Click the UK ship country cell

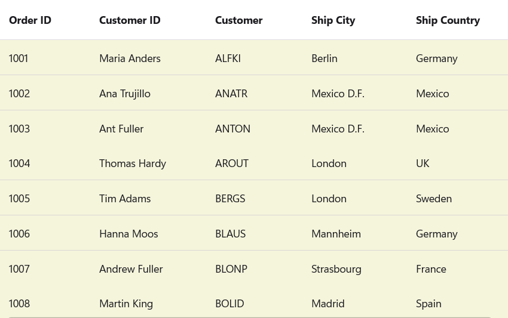(423, 163)
